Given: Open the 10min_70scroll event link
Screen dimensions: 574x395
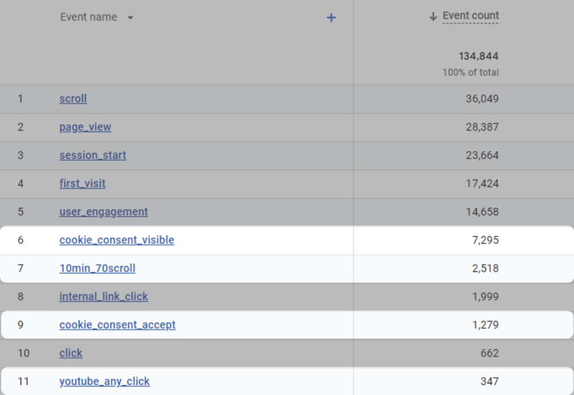Looking at the screenshot, I should click(x=97, y=268).
